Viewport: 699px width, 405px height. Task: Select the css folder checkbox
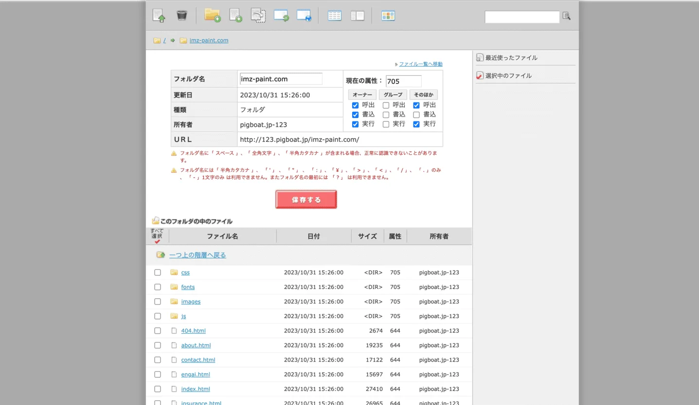click(x=158, y=272)
